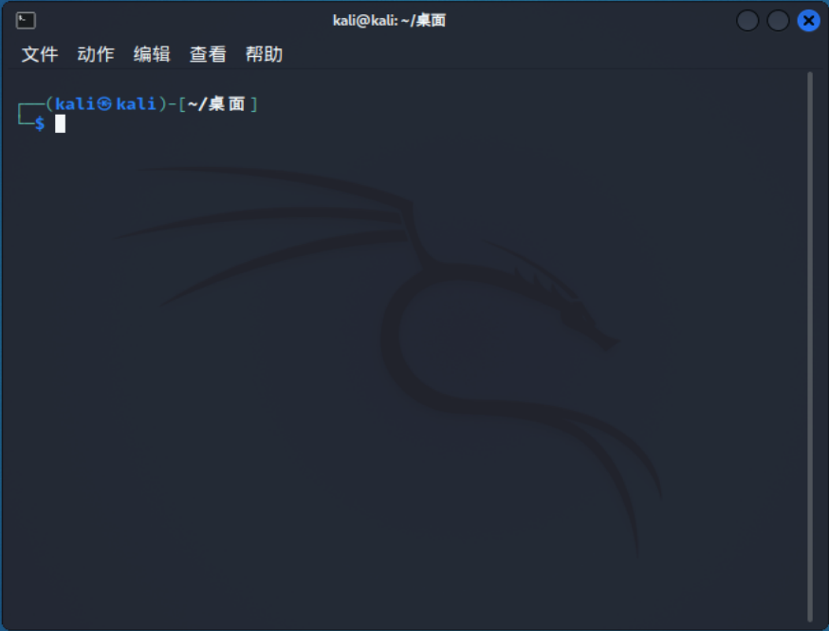The height and width of the screenshot is (631, 829).
Task: Open the 文件 (File) menu
Action: 39,54
